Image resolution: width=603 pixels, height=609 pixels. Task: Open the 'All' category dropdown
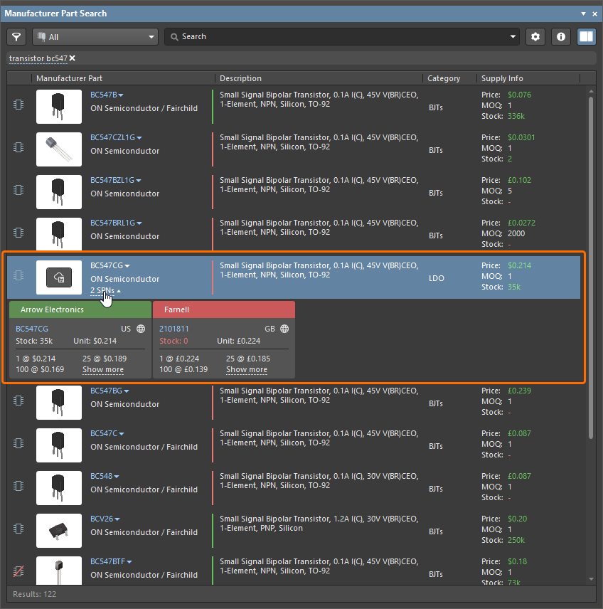(95, 36)
